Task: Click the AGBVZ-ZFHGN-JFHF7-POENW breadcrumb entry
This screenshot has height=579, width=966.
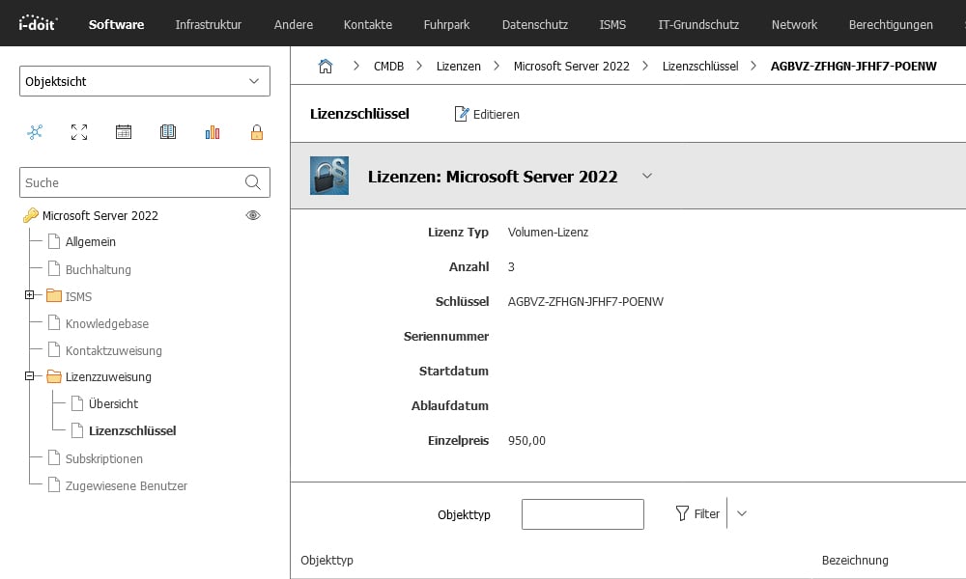Action: (853, 66)
